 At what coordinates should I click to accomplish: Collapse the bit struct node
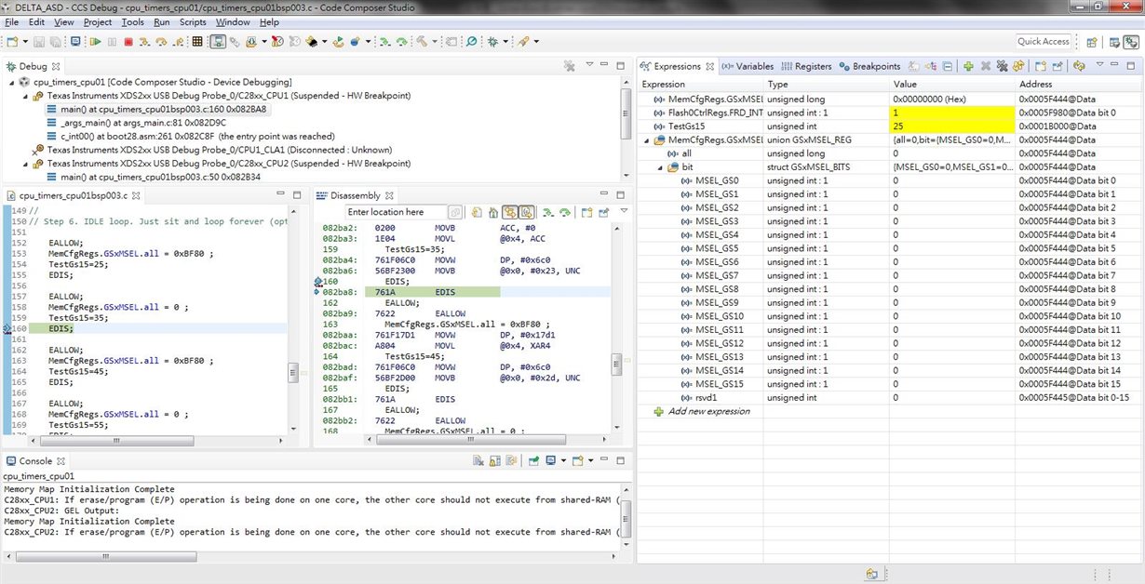point(660,167)
